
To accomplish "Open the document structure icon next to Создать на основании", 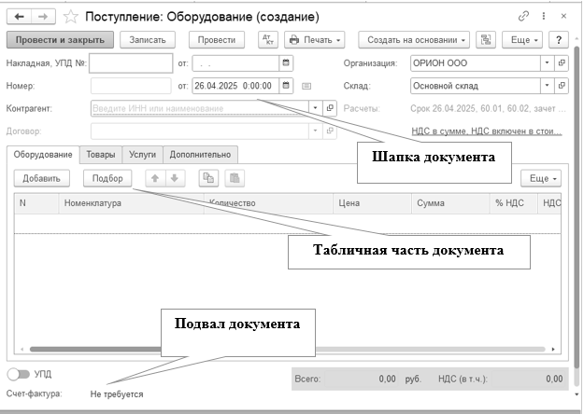I will [486, 40].
